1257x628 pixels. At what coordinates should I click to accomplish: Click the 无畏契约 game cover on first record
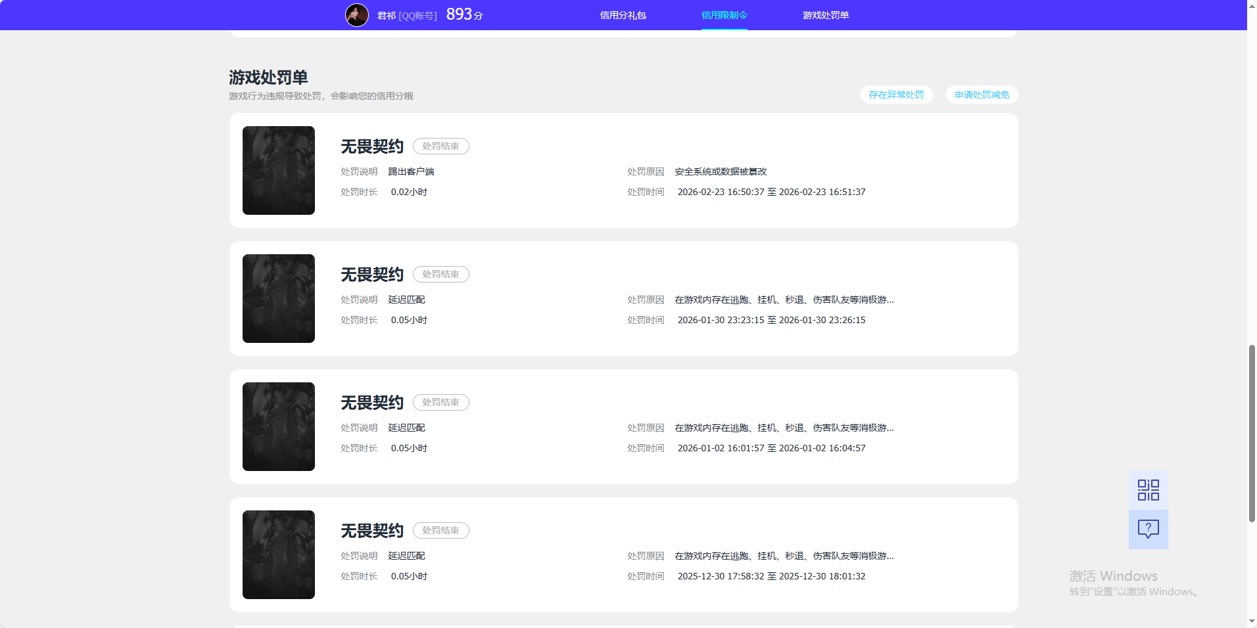point(278,170)
